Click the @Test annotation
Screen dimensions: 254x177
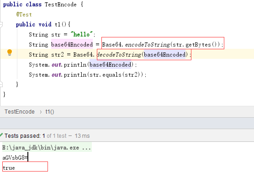coord(24,15)
